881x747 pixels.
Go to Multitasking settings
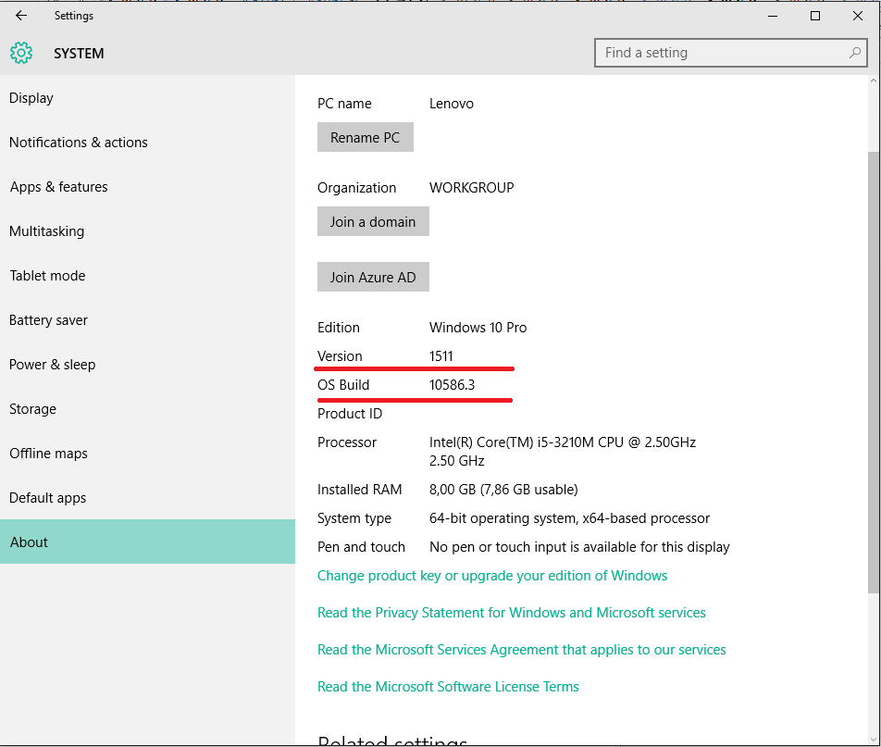tap(147, 231)
